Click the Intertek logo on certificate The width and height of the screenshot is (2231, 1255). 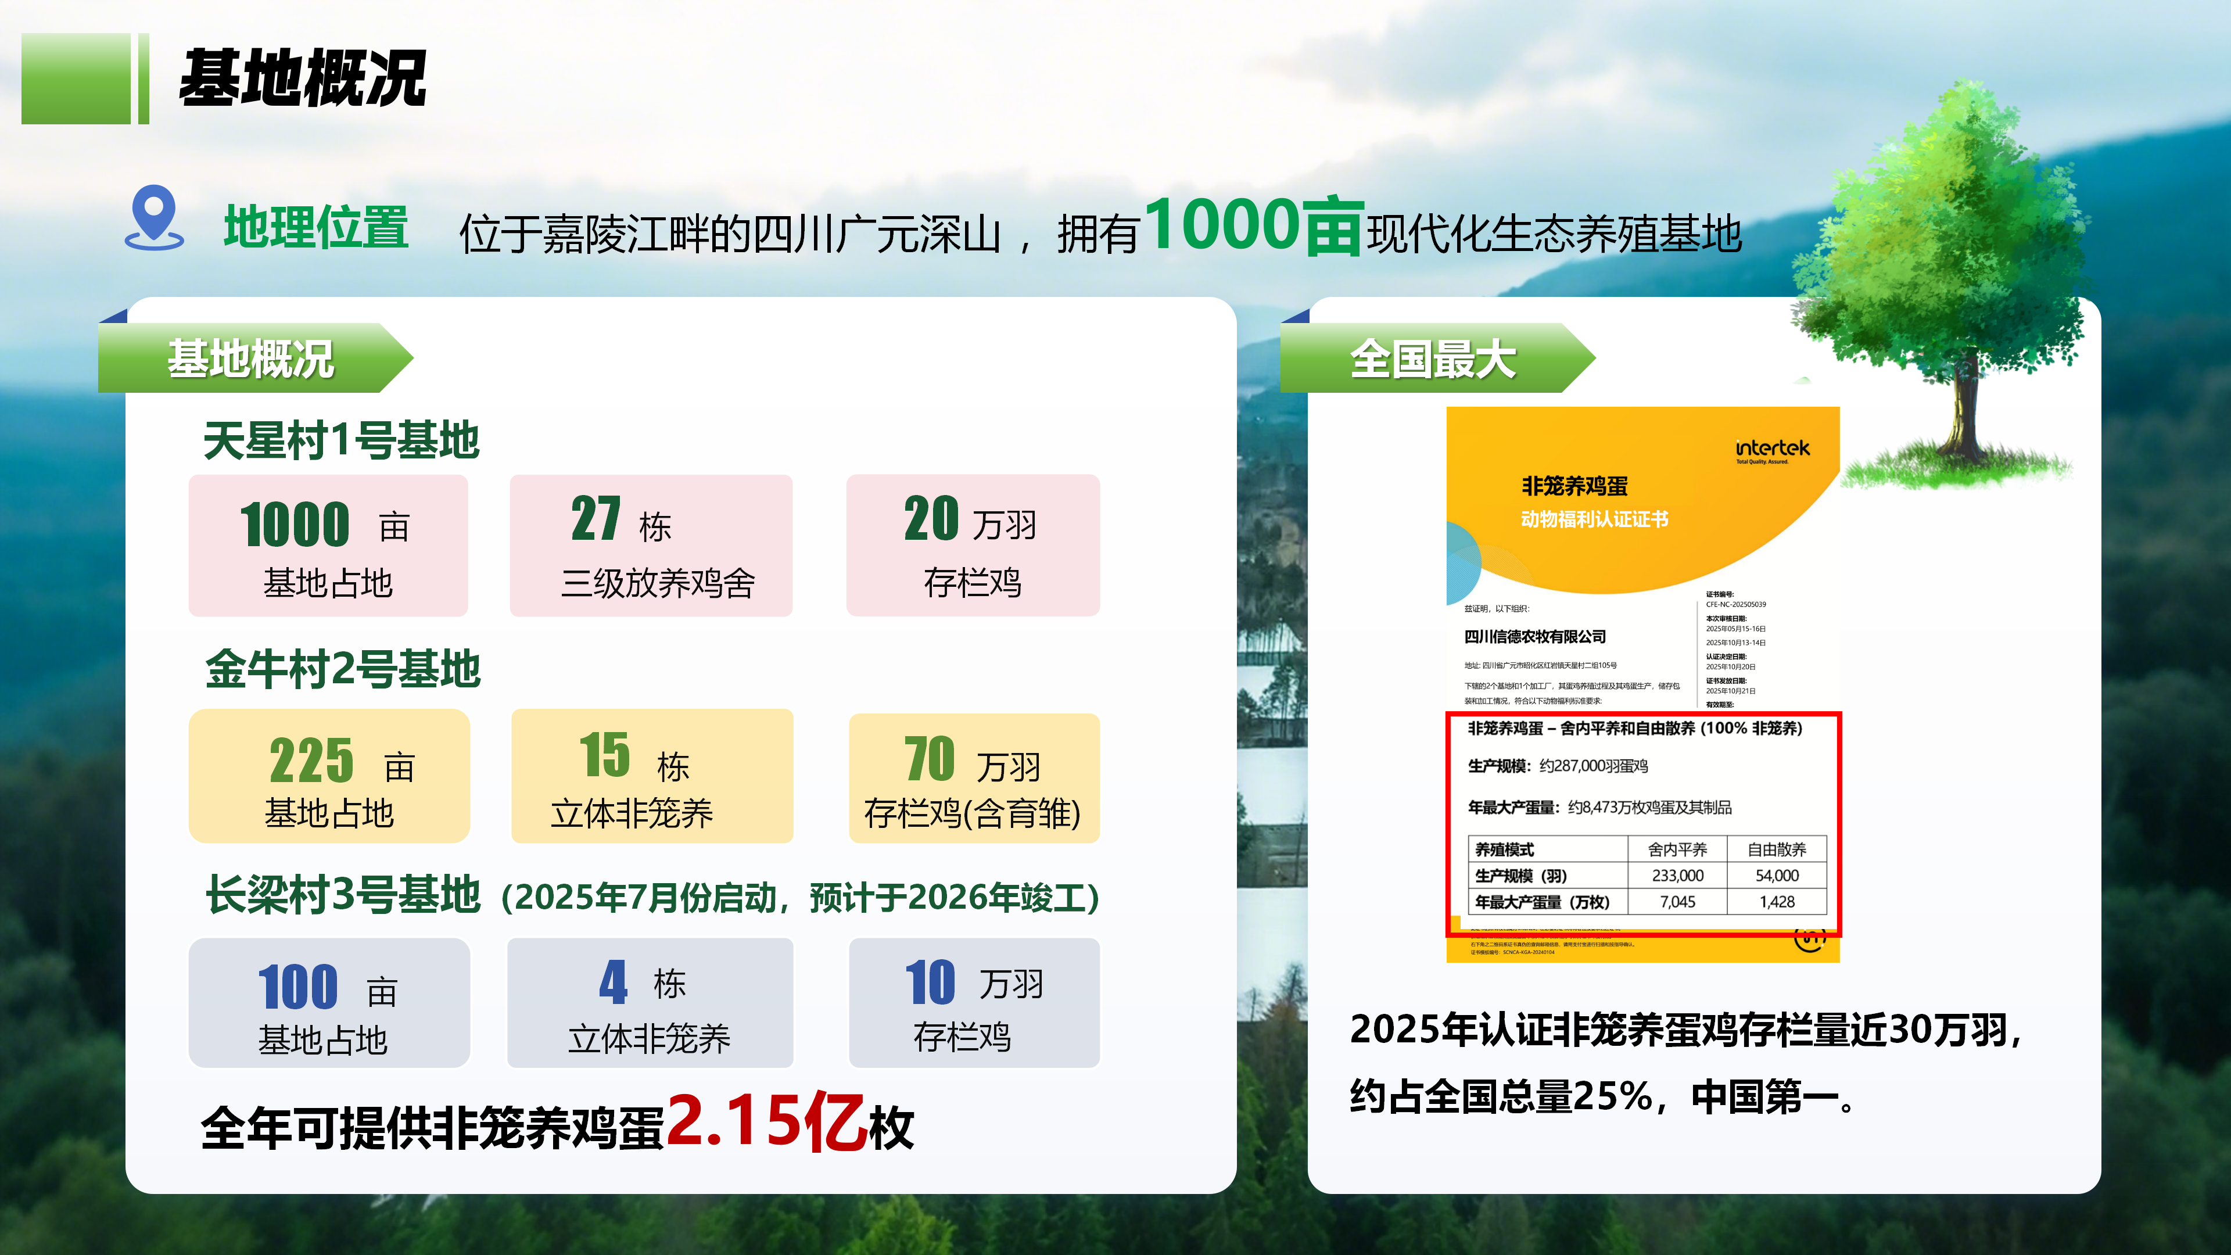pos(1772,450)
